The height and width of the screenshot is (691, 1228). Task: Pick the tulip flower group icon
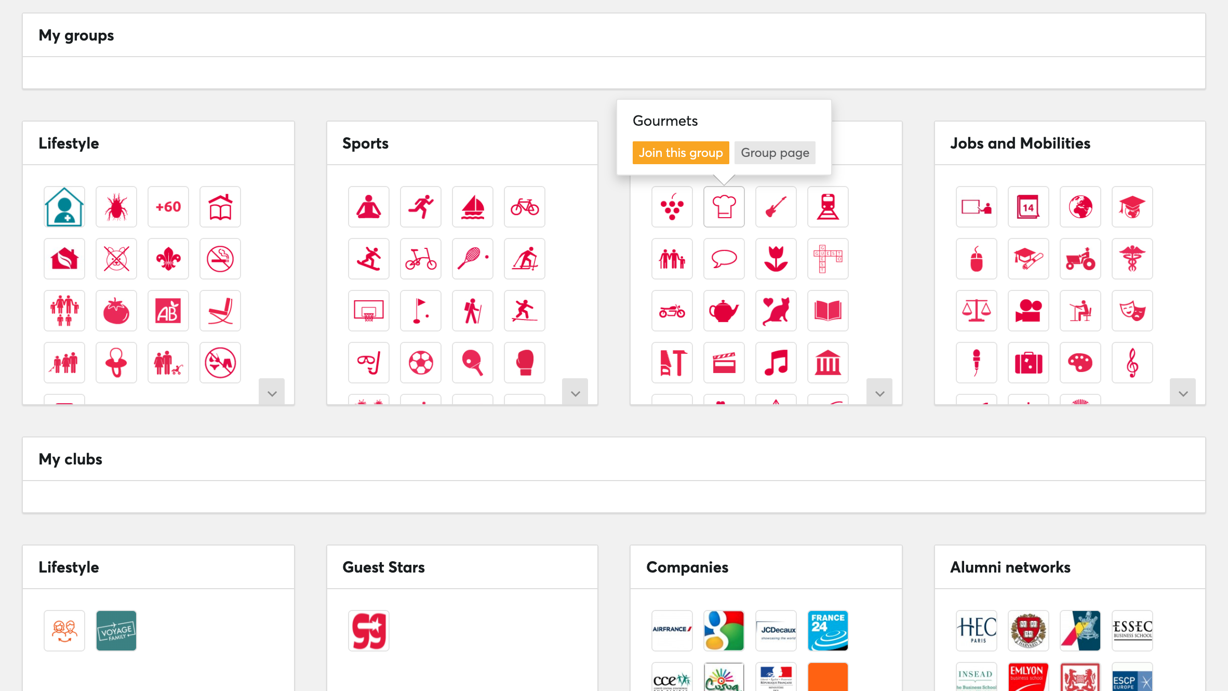click(776, 259)
